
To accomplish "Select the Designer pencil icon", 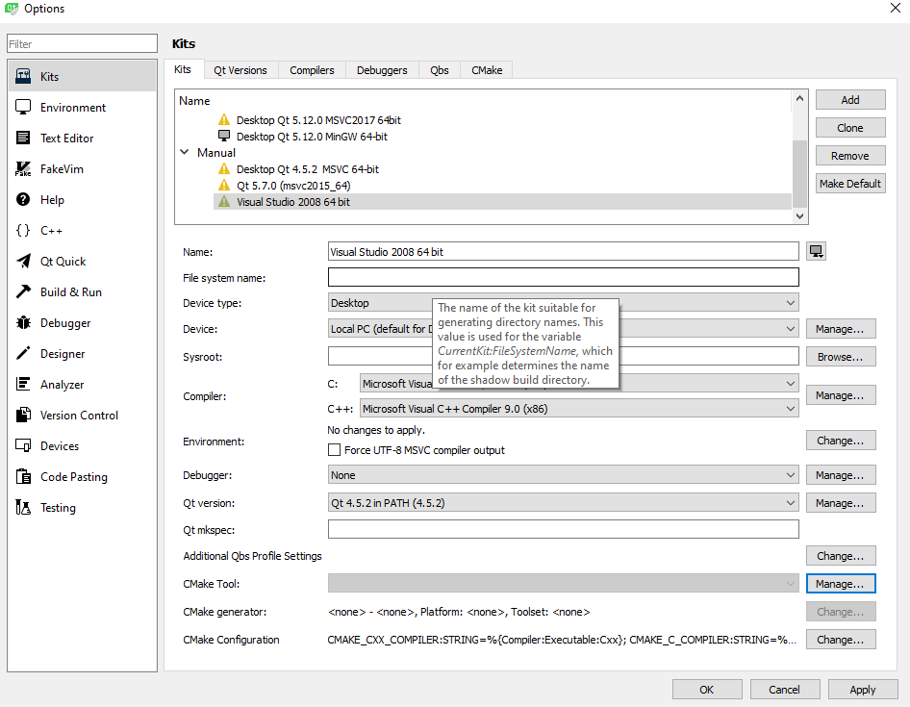I will (23, 353).
